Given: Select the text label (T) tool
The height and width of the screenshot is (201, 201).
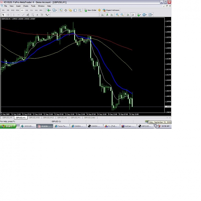Looking at the screenshot, I should coord(42,15).
